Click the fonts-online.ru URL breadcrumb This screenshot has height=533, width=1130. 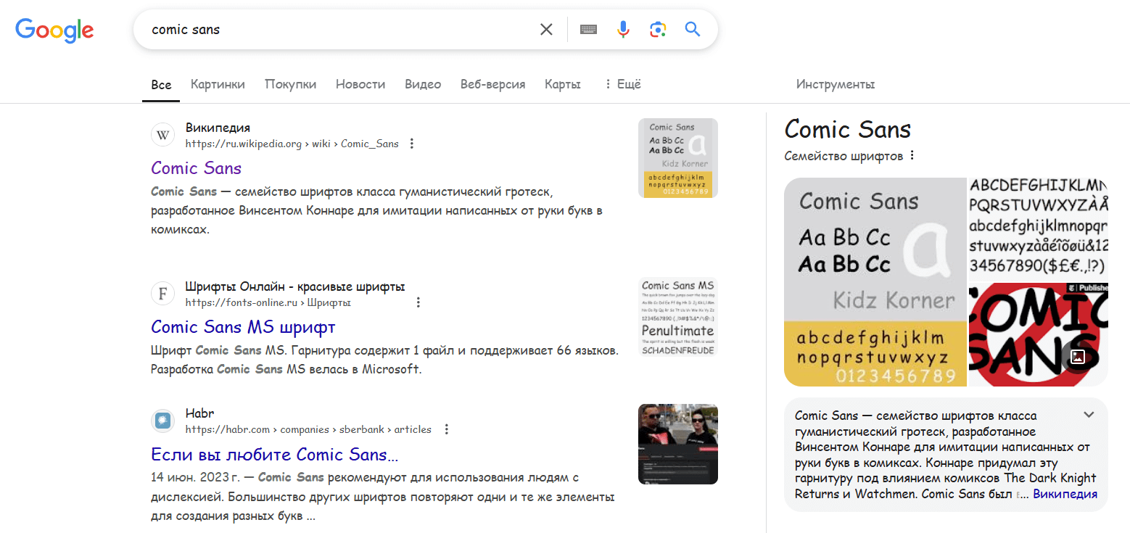click(268, 302)
